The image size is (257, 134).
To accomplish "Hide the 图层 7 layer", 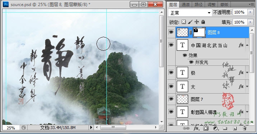I will coord(171,99).
